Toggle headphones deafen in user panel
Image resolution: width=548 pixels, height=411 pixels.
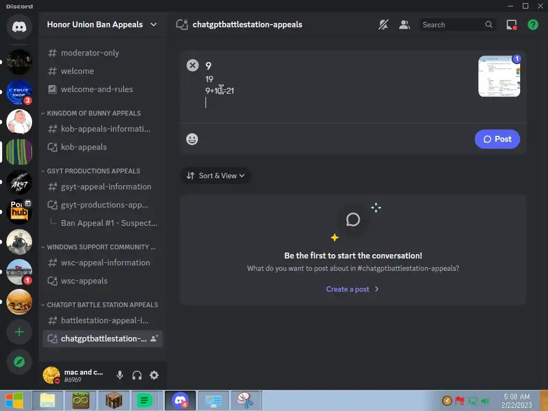(x=137, y=375)
